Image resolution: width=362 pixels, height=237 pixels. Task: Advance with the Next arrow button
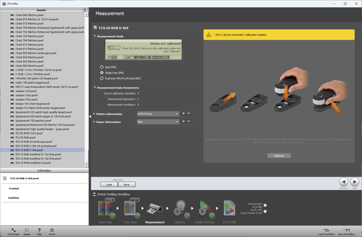[354, 182]
